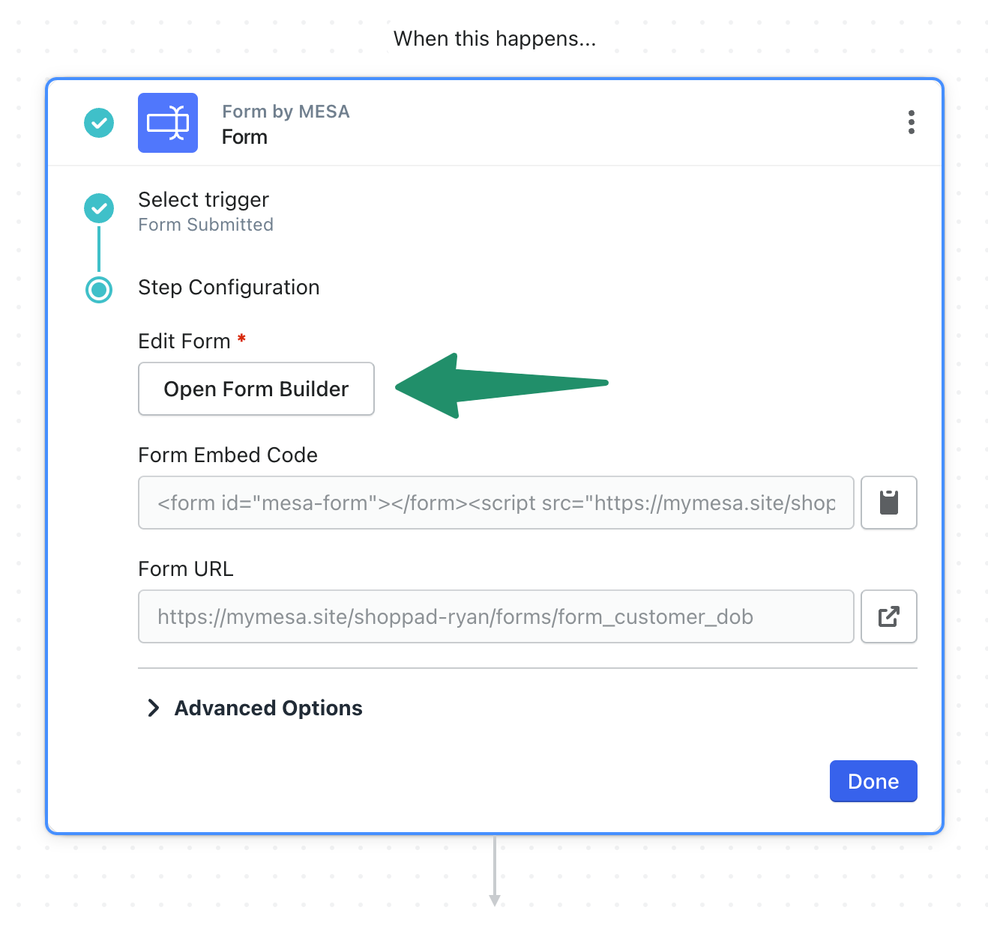Click the Form by MESA app icon
The height and width of the screenshot is (928, 988).
168,123
